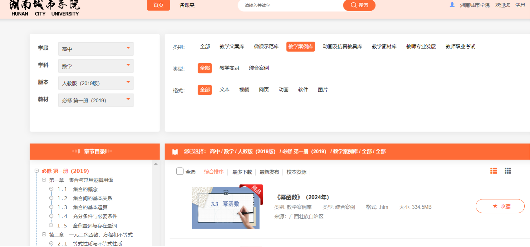Tick the 全选 select-all checkbox
530x247 pixels.
(x=180, y=171)
